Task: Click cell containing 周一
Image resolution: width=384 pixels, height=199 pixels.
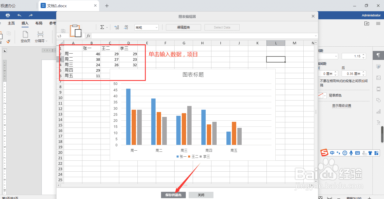Action: click(x=73, y=54)
